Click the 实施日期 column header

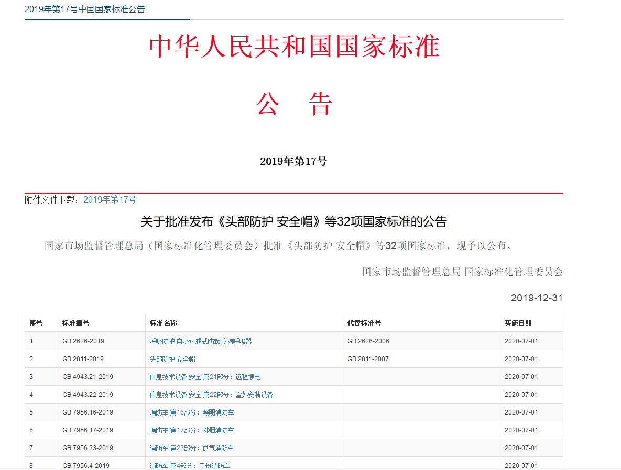coord(518,323)
